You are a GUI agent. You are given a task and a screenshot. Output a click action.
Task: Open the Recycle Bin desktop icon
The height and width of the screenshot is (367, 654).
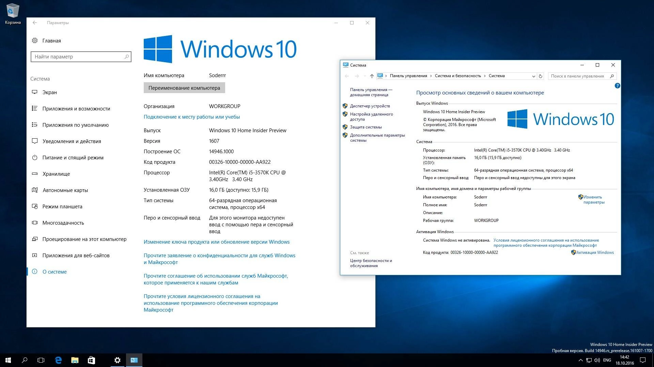tap(13, 14)
